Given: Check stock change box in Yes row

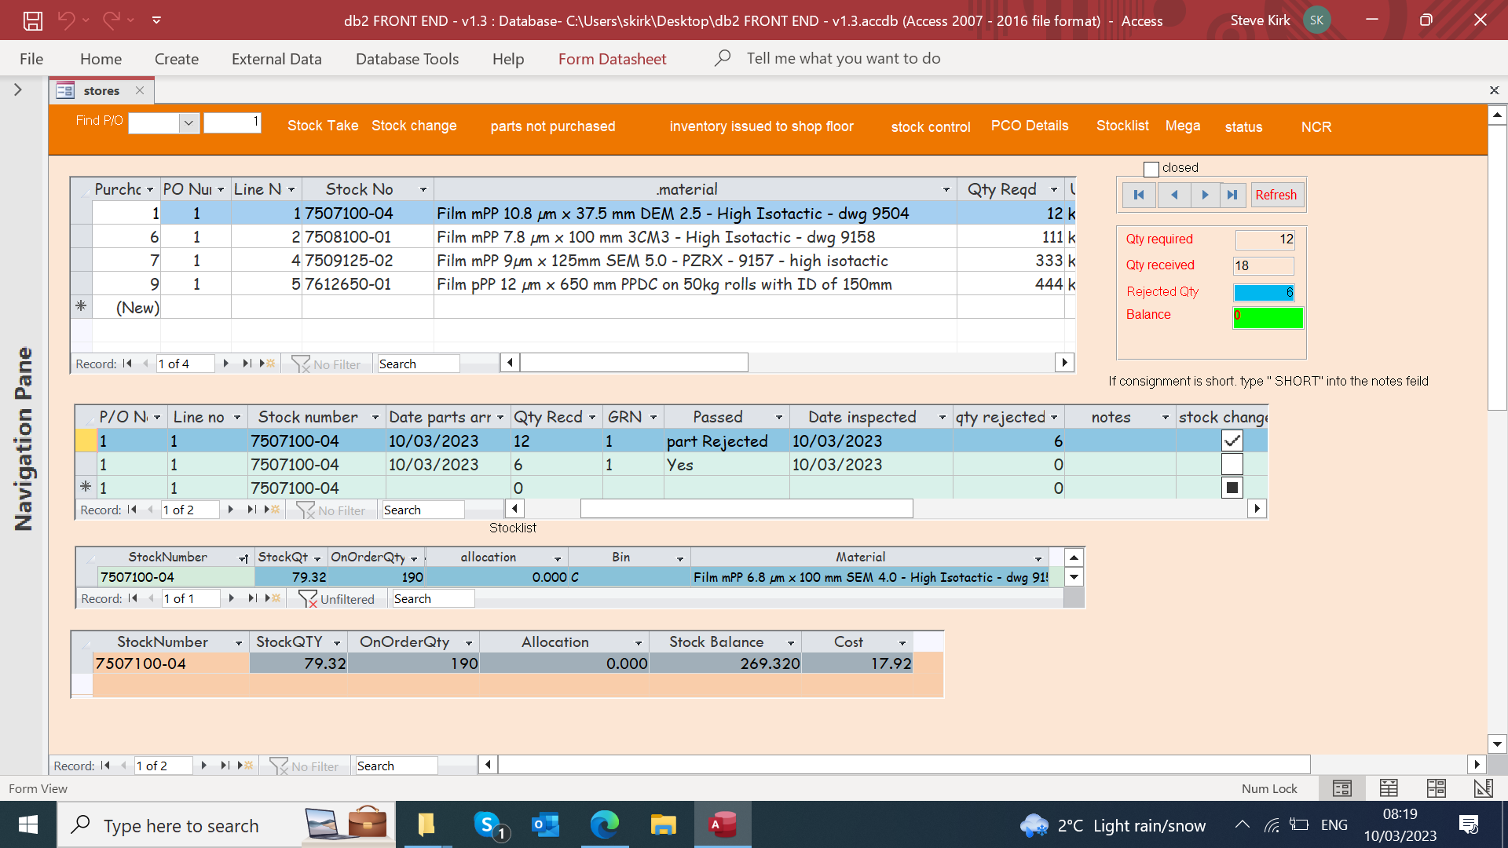Looking at the screenshot, I should pyautogui.click(x=1232, y=465).
